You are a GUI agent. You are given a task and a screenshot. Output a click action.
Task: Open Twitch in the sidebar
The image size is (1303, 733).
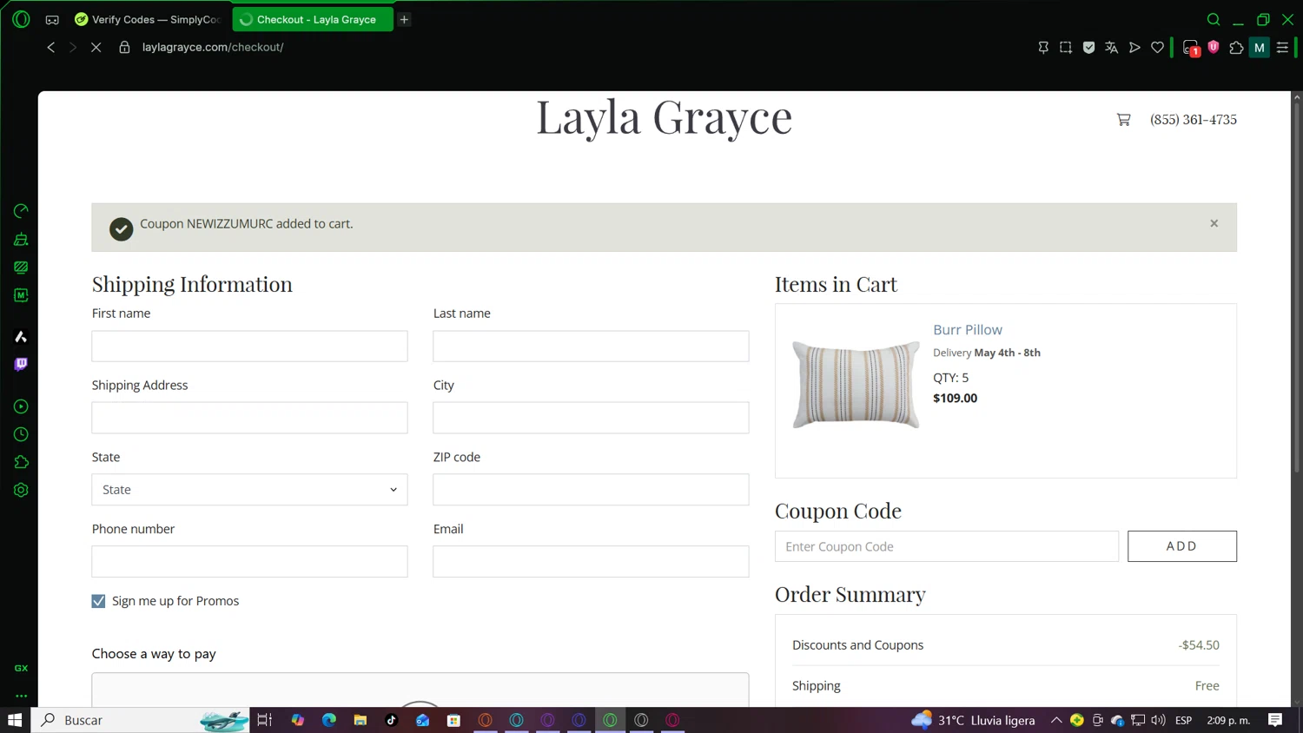coord(21,365)
